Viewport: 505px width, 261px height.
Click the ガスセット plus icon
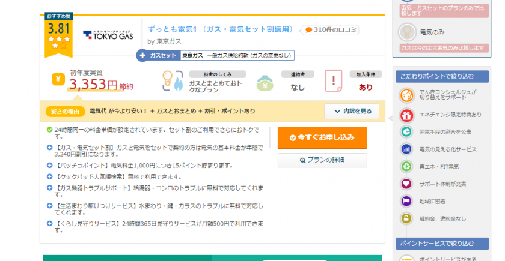click(x=142, y=55)
